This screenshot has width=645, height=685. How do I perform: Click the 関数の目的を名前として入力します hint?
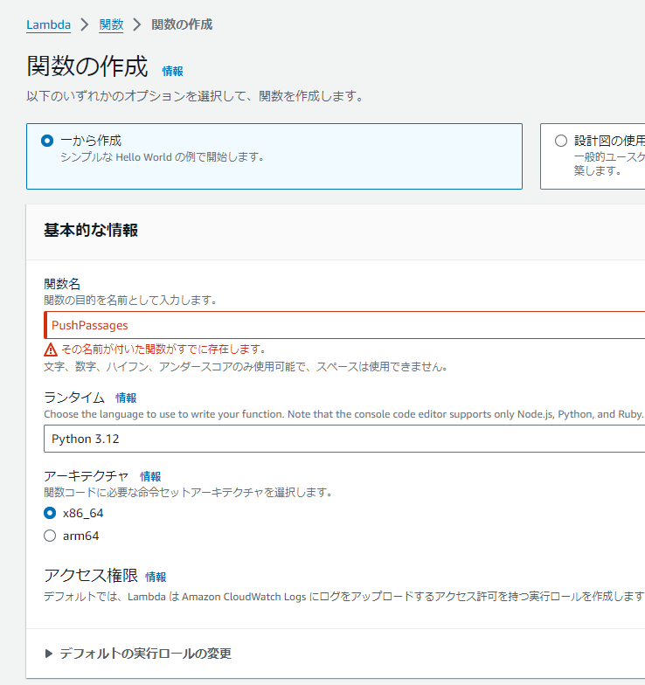tap(130, 301)
